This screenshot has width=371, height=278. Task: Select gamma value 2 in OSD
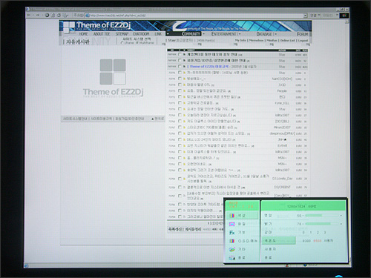click(318, 232)
